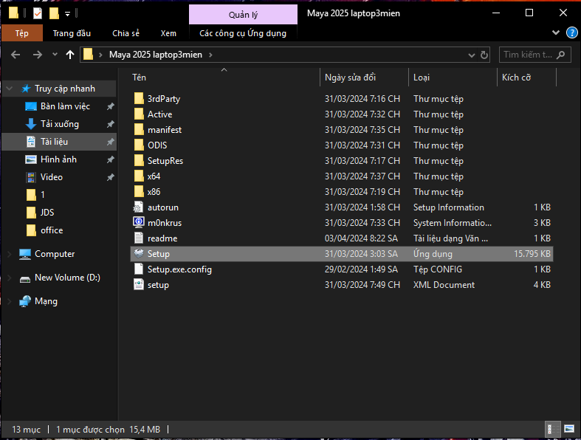Image resolution: width=581 pixels, height=440 pixels.
Task: Sort files by Kích cỡ column
Action: point(517,78)
